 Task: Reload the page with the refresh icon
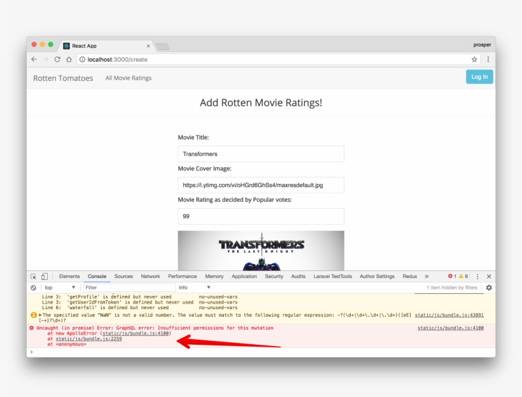coord(57,59)
